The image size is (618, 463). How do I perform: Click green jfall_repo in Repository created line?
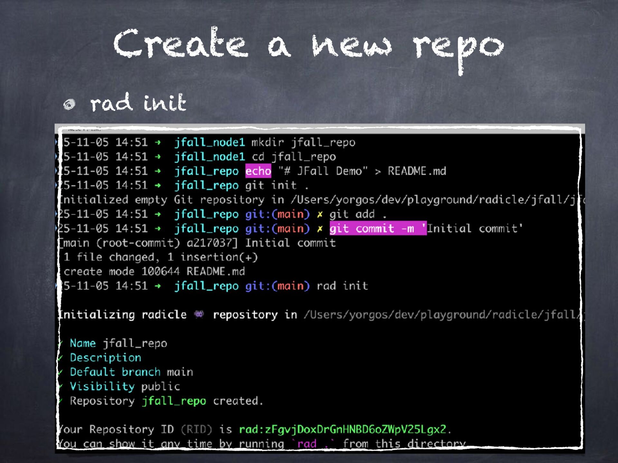(x=174, y=401)
